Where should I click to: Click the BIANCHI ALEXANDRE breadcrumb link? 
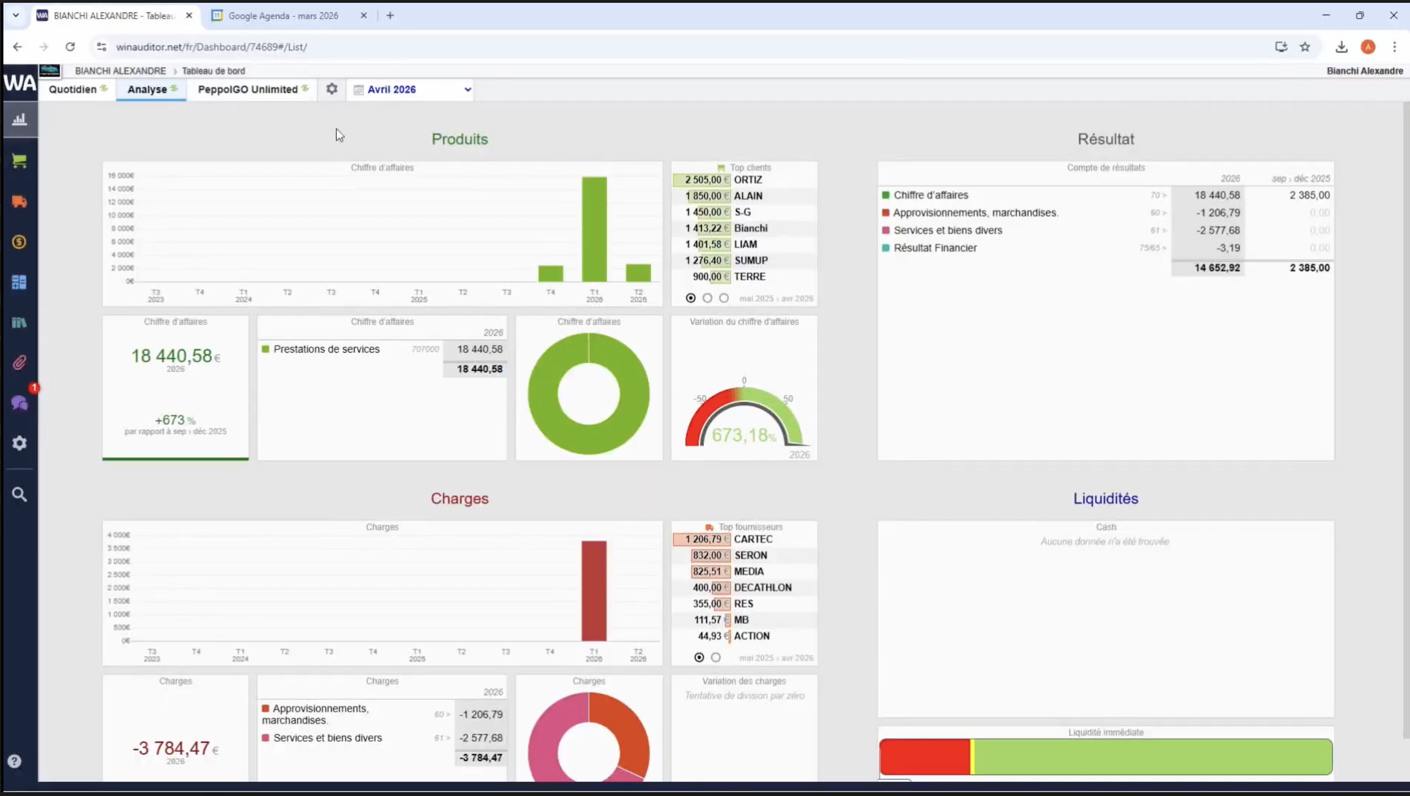click(120, 71)
